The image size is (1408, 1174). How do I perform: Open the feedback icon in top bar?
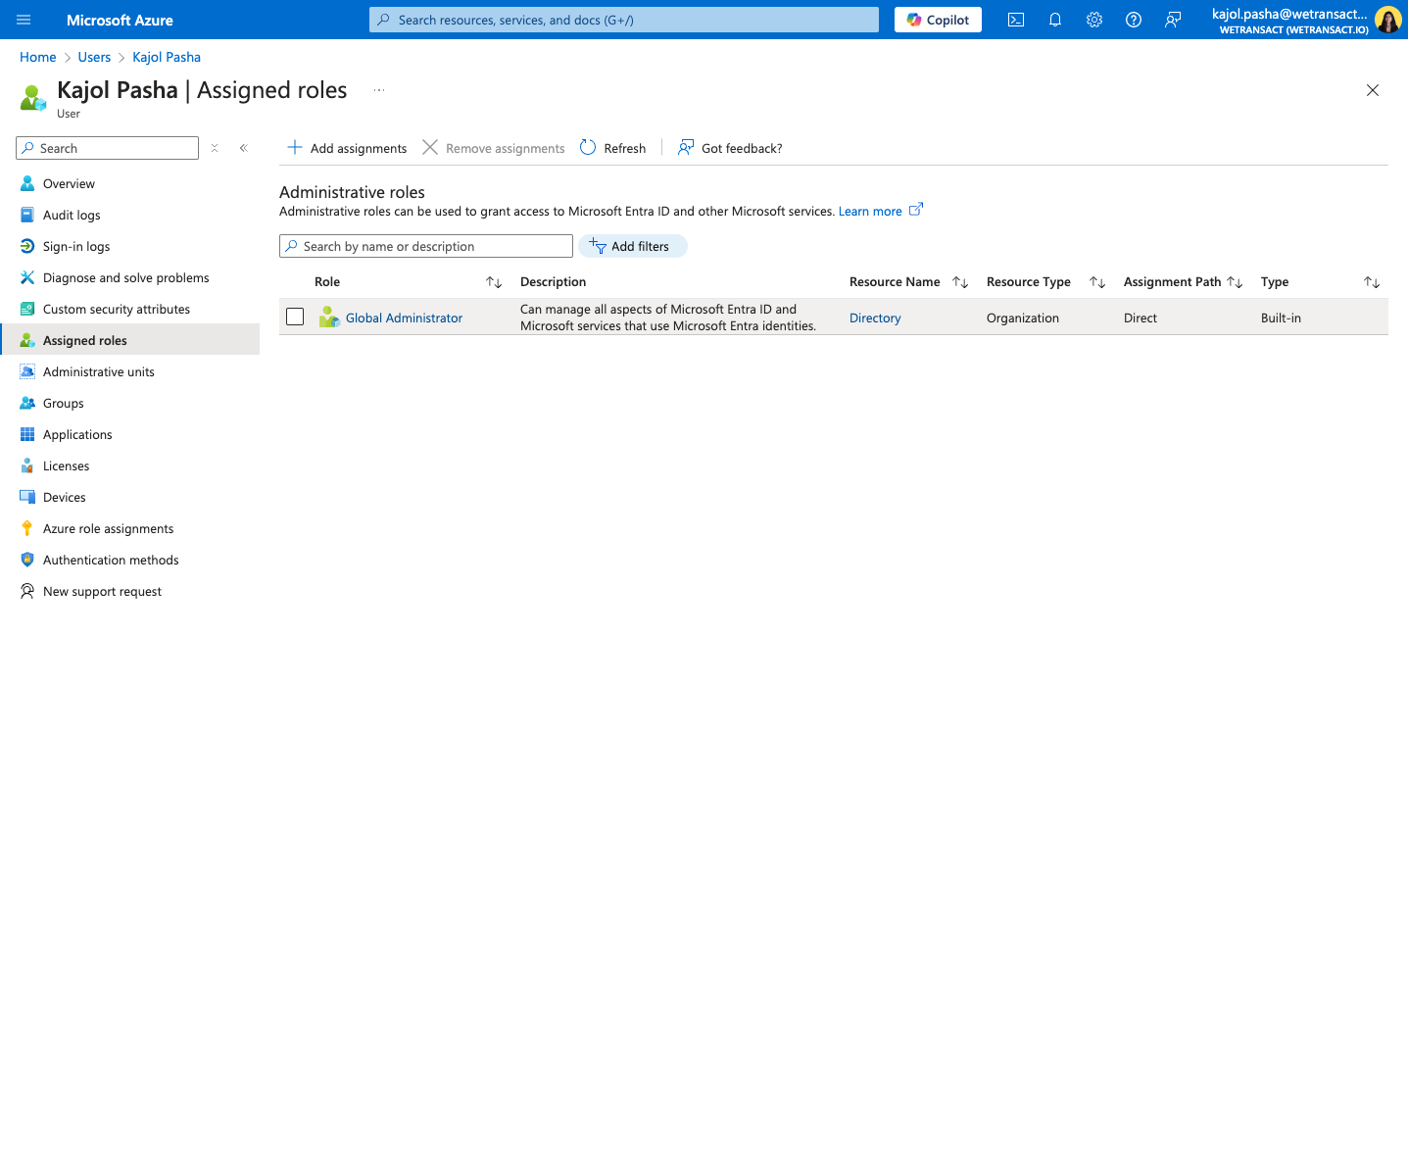1173,20
